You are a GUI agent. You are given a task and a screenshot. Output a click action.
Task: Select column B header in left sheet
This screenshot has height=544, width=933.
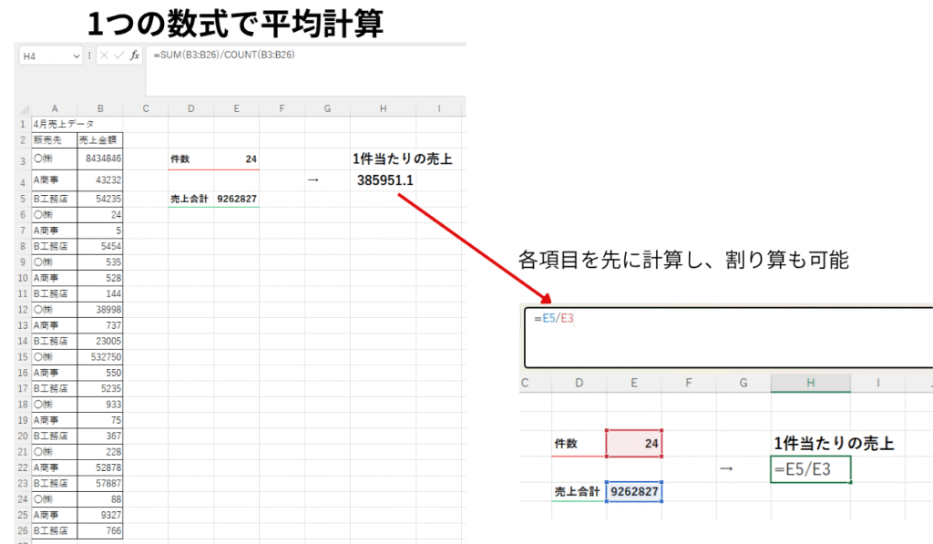pyautogui.click(x=99, y=108)
